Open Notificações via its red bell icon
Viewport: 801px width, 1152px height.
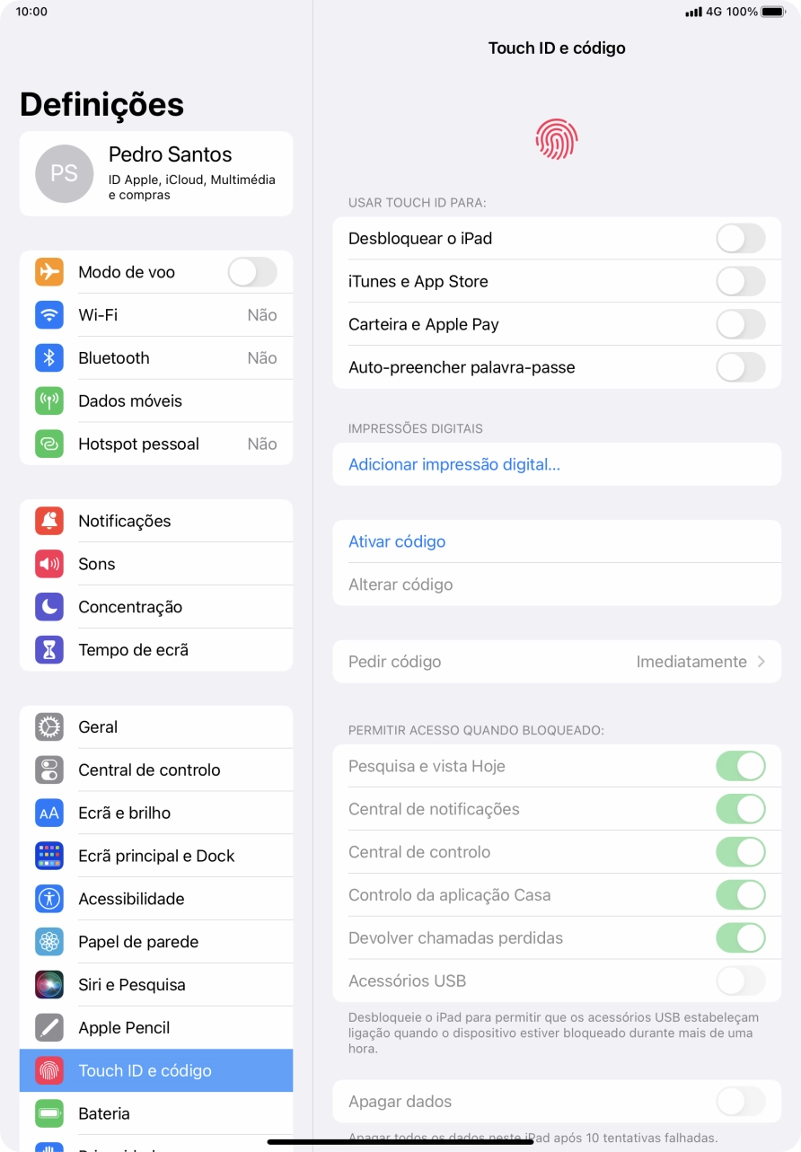pos(49,521)
